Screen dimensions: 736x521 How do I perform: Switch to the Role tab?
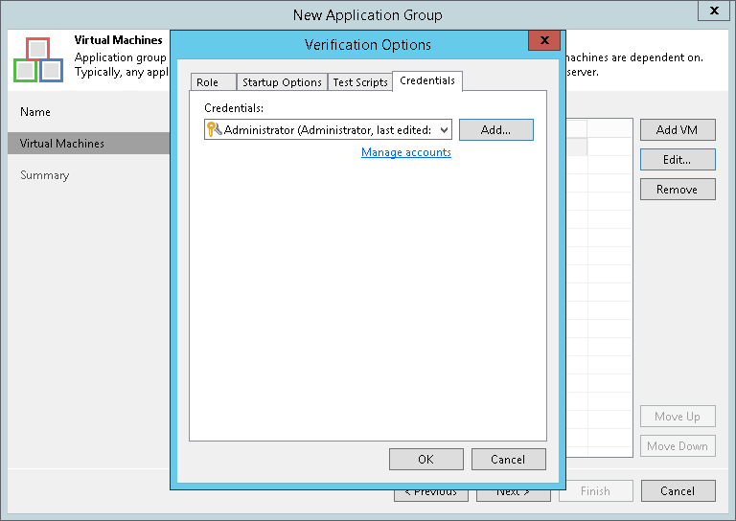pos(213,82)
